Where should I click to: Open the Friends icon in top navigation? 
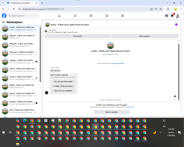(x=75, y=16)
